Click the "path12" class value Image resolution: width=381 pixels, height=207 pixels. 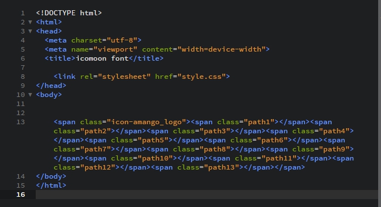click(x=98, y=167)
